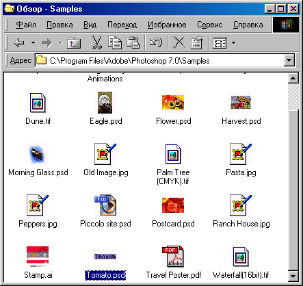Click the Delete X toolbar icon

tap(179, 42)
